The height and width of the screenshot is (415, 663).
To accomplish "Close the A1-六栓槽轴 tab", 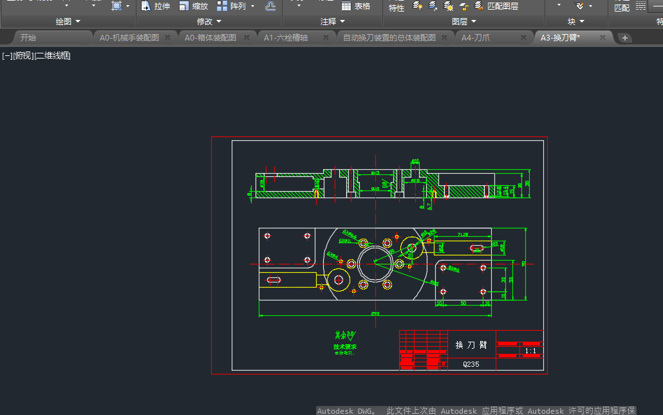I will (326, 38).
